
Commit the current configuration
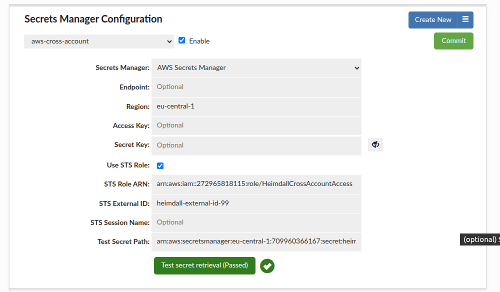click(x=453, y=40)
